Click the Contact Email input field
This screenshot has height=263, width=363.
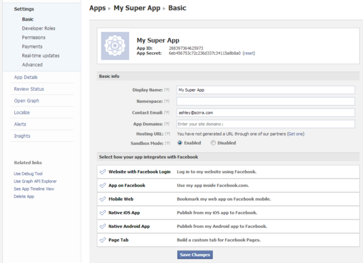266,113
